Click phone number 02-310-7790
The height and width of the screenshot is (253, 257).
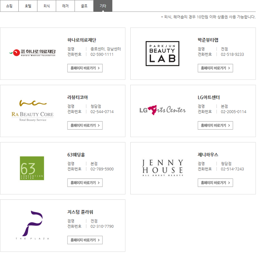(x=102, y=227)
